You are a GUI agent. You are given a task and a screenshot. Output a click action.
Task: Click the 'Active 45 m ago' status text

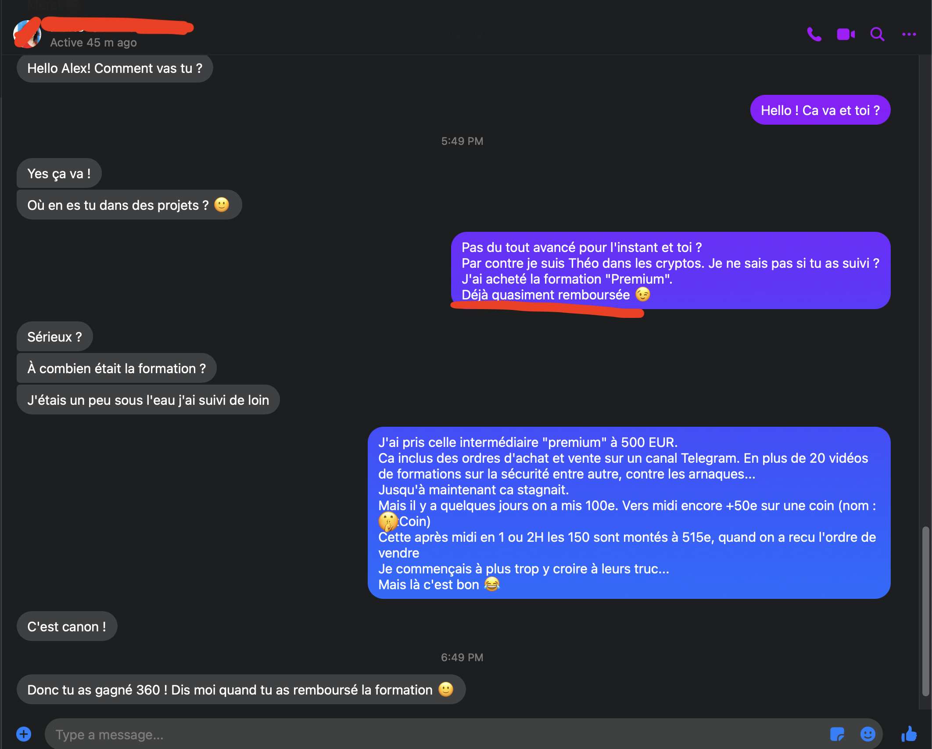(93, 43)
